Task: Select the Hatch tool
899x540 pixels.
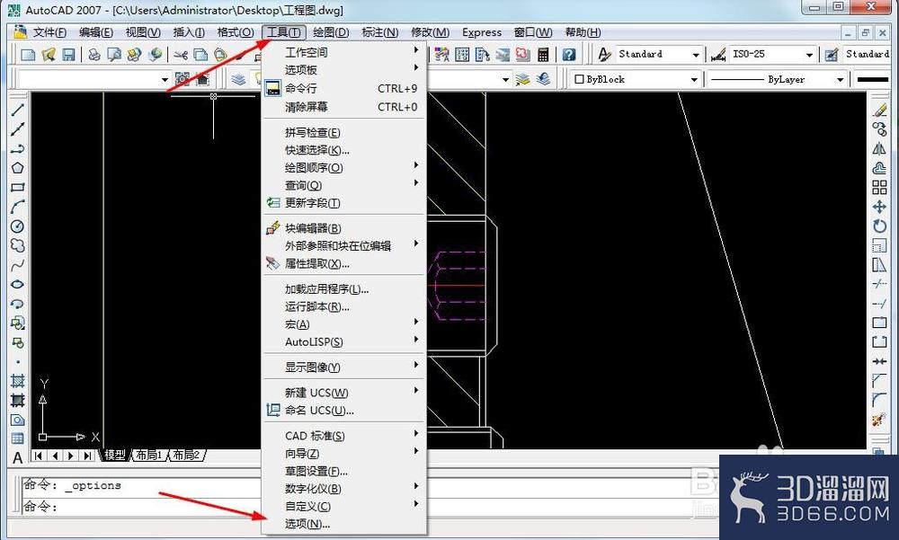Action: tap(18, 381)
